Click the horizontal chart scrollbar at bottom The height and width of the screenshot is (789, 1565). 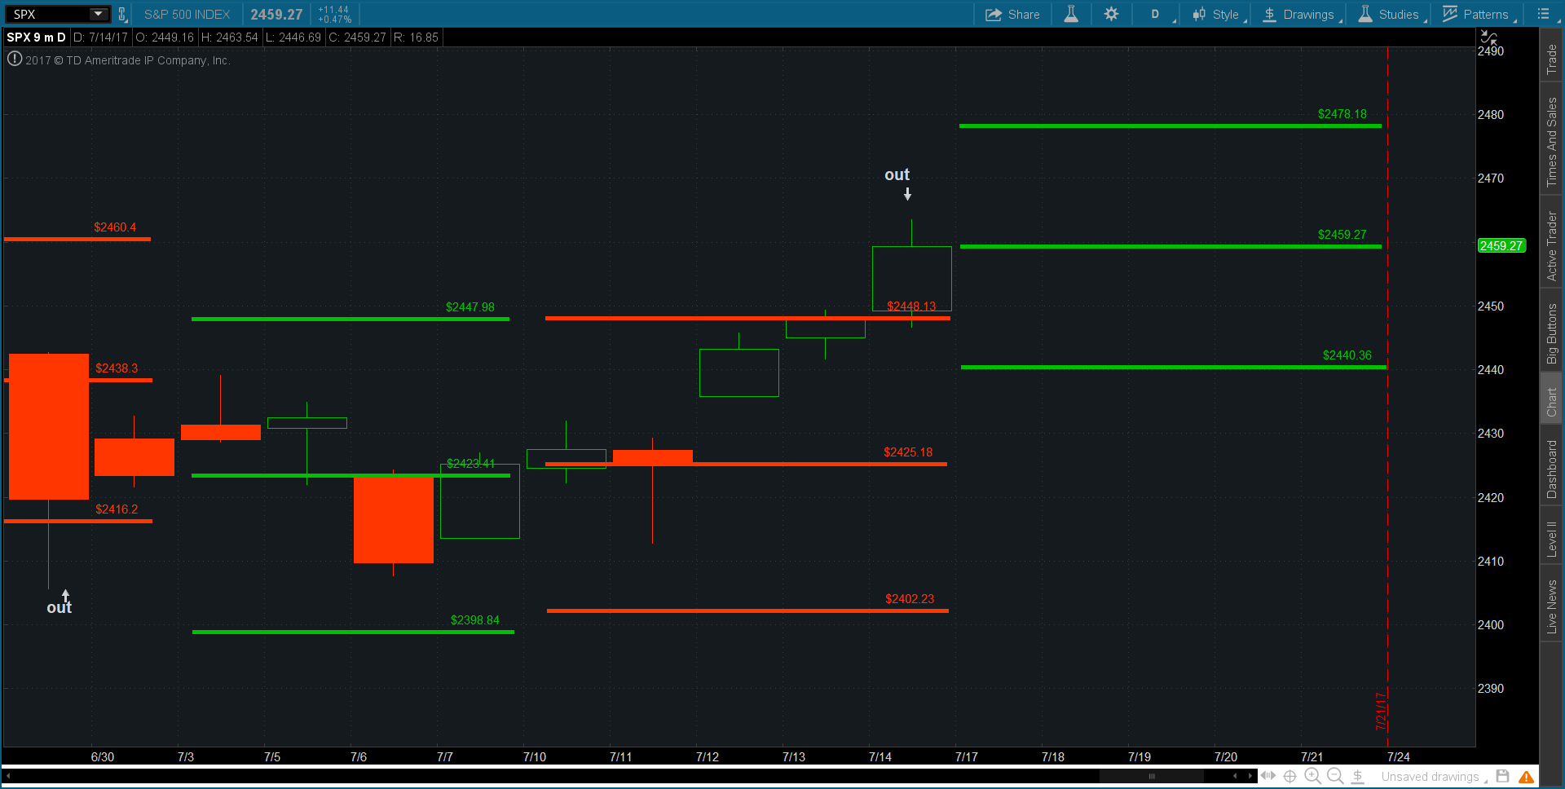point(1151,776)
